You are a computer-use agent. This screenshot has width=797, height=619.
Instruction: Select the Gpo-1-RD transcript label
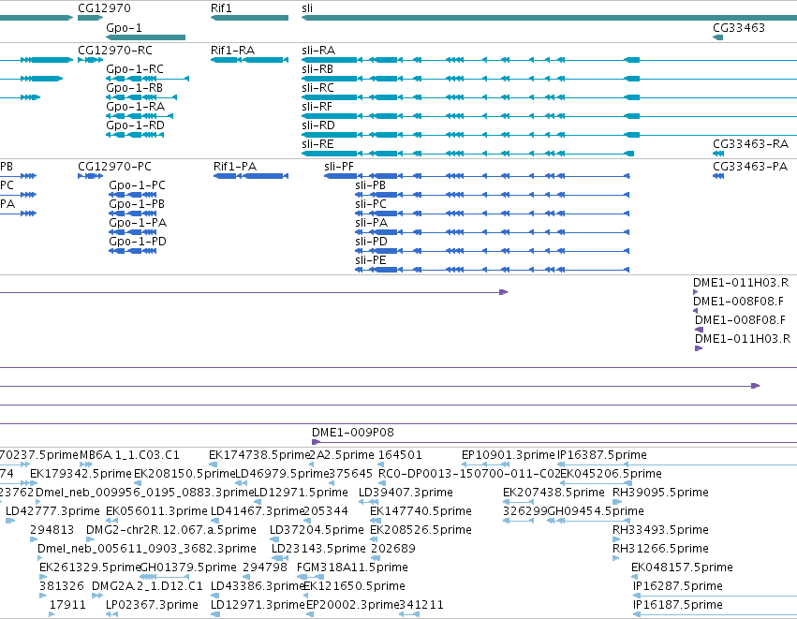point(135,125)
